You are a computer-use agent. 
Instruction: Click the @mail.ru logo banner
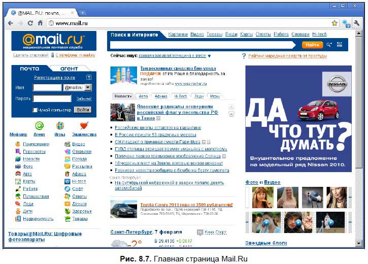54,41
